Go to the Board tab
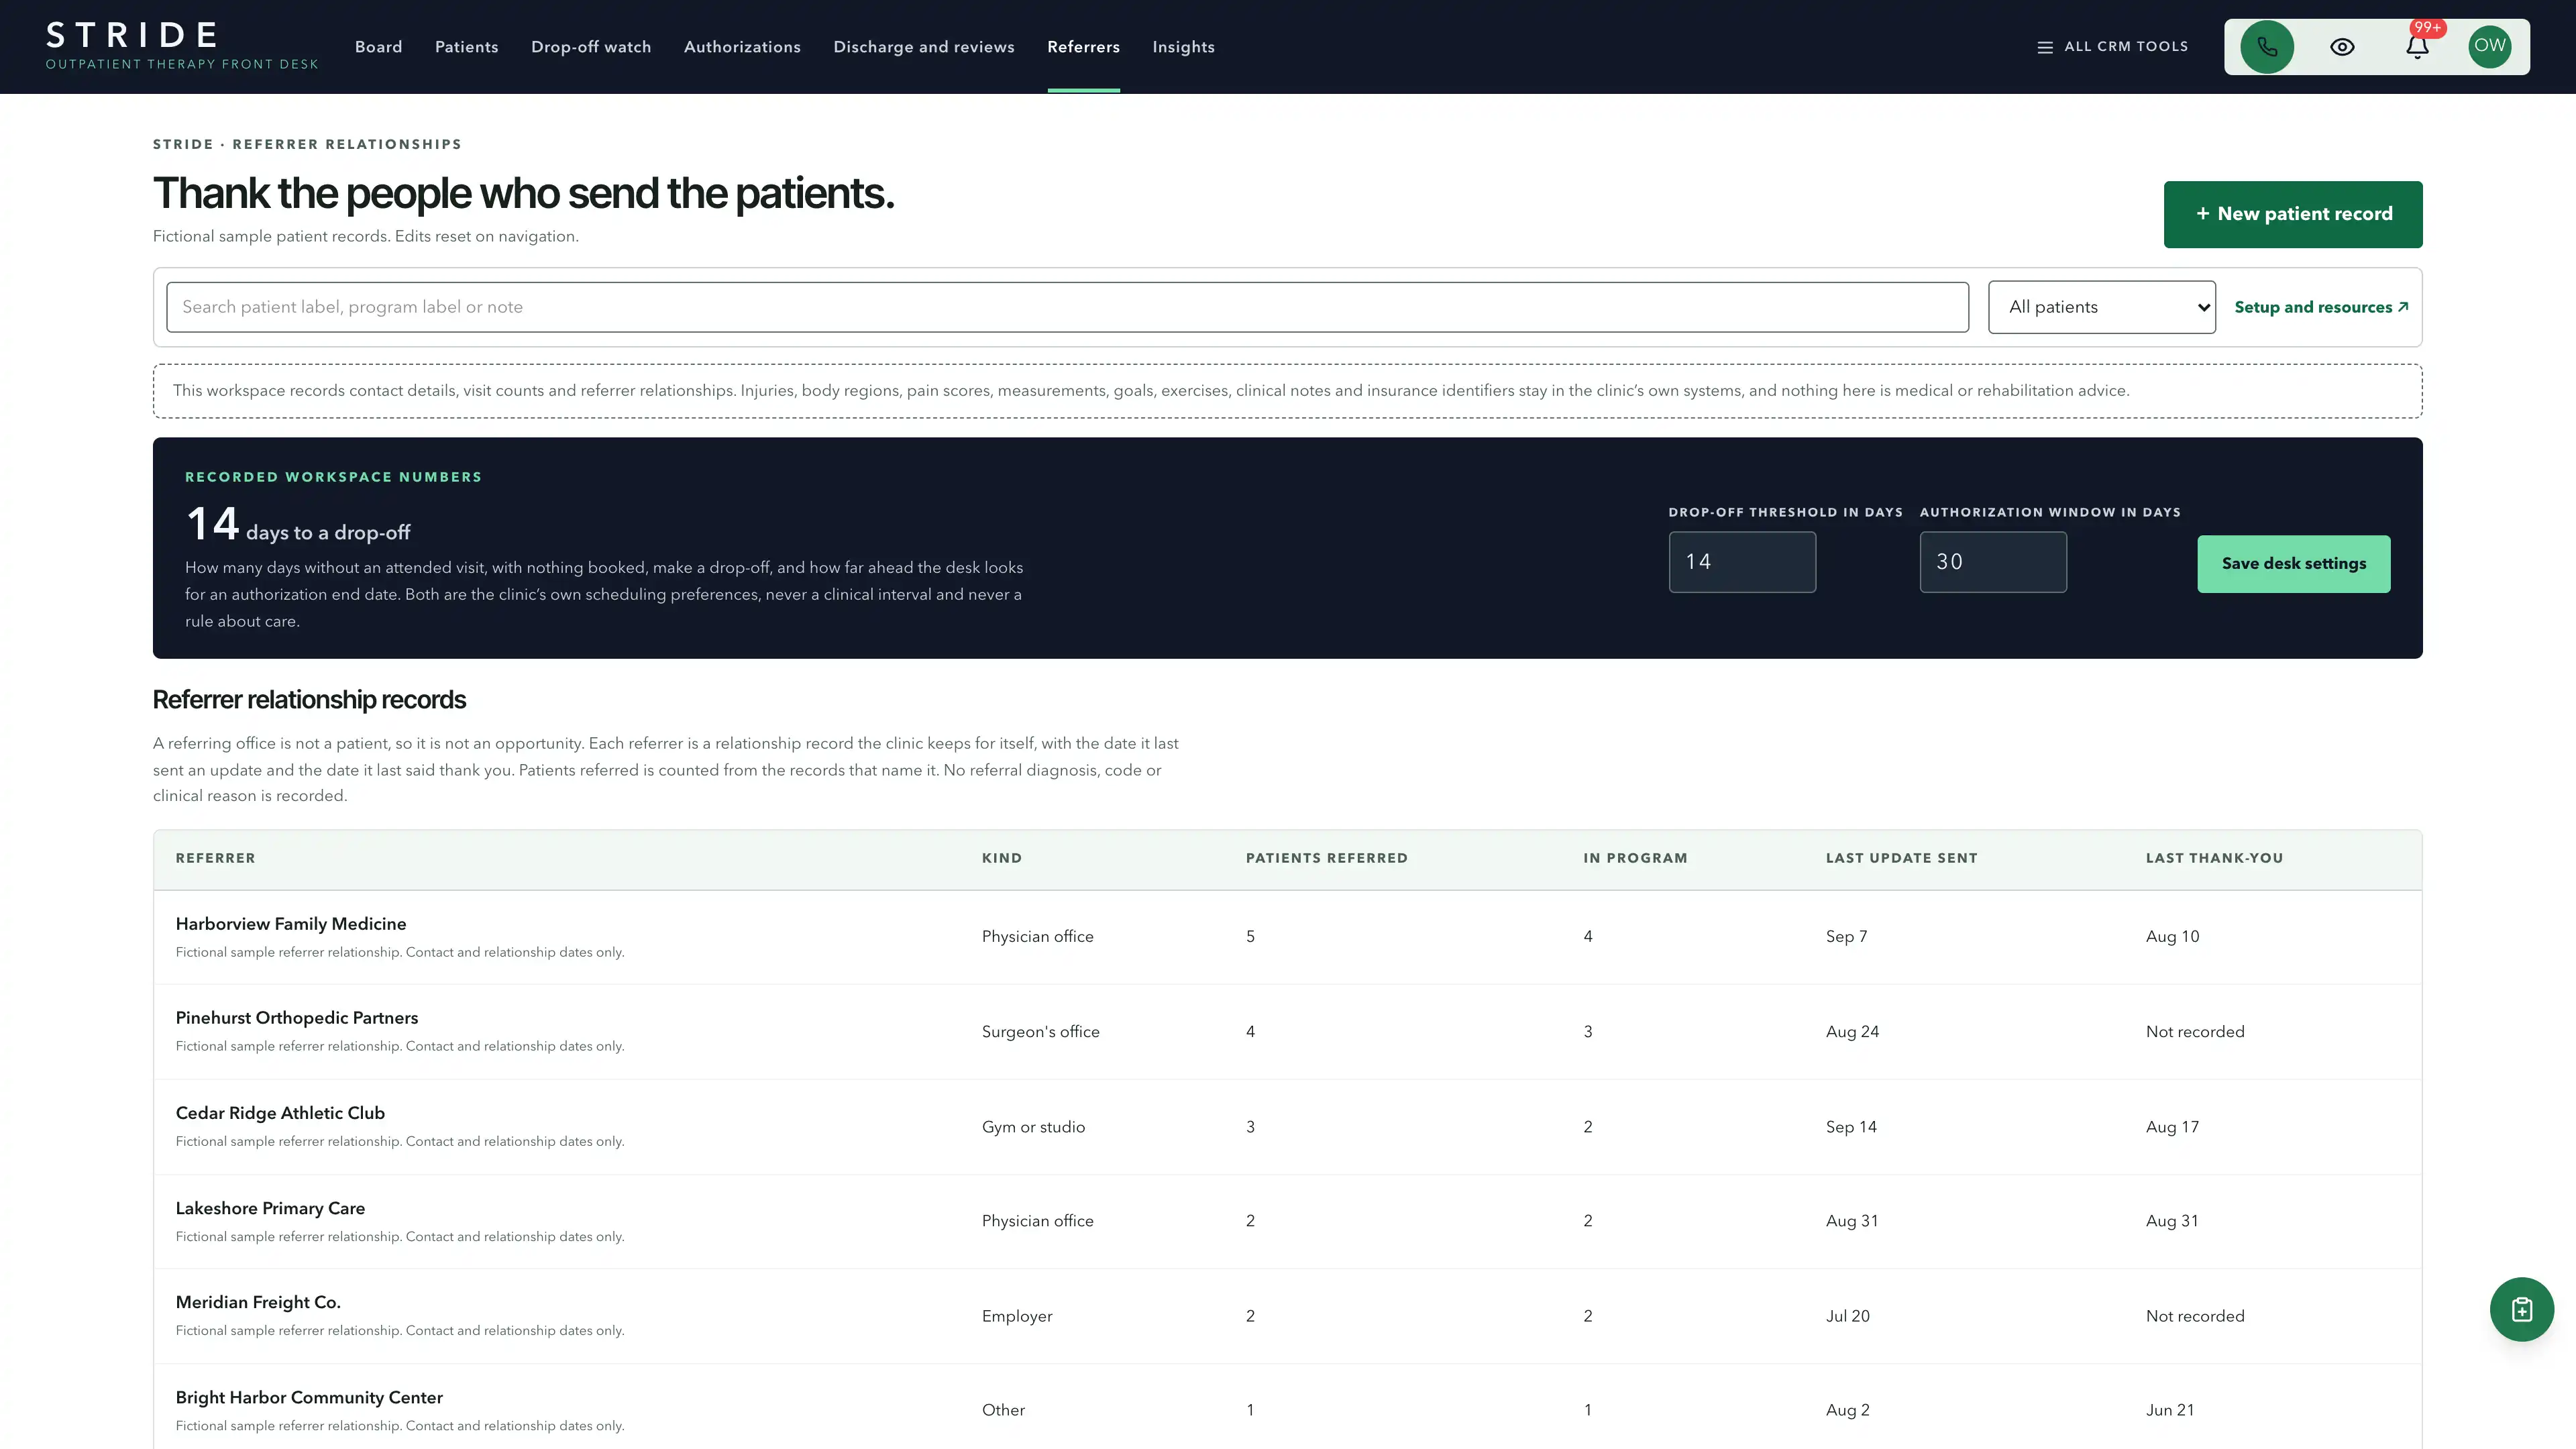 (378, 47)
